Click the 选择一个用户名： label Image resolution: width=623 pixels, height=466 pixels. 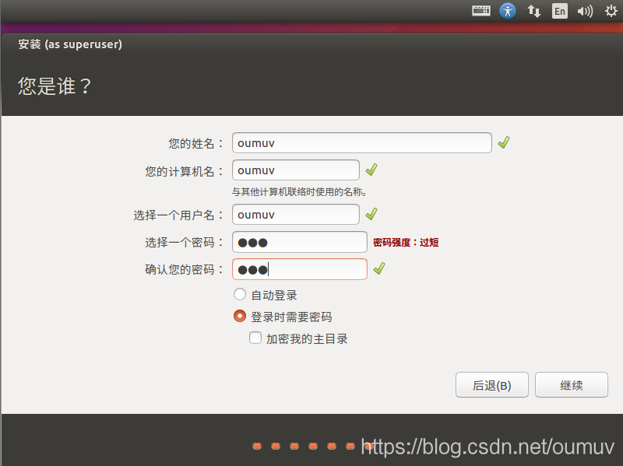(x=179, y=215)
